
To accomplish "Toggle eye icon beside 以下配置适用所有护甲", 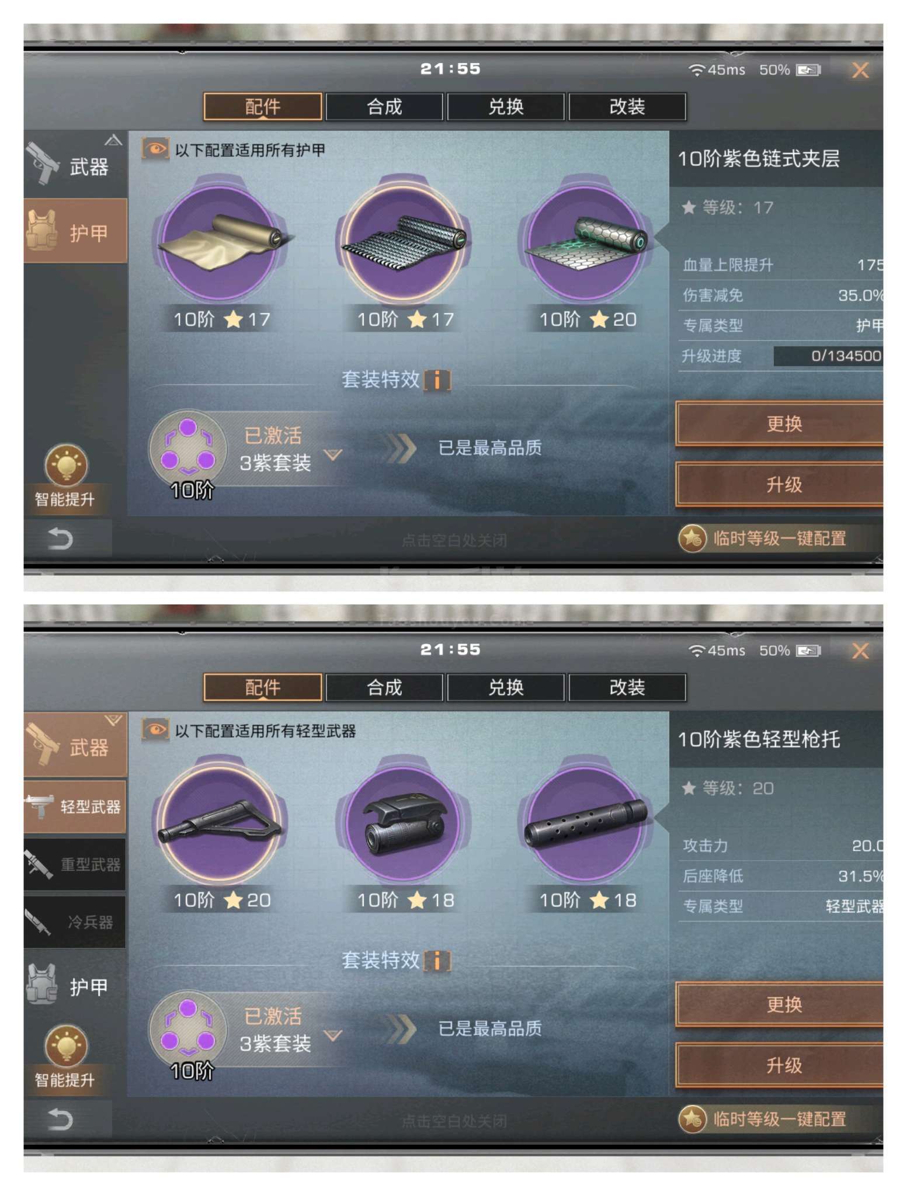I will (155, 149).
